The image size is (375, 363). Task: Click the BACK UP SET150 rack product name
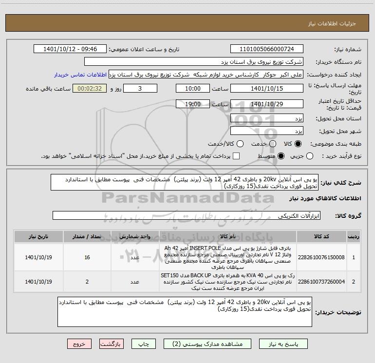point(228,282)
